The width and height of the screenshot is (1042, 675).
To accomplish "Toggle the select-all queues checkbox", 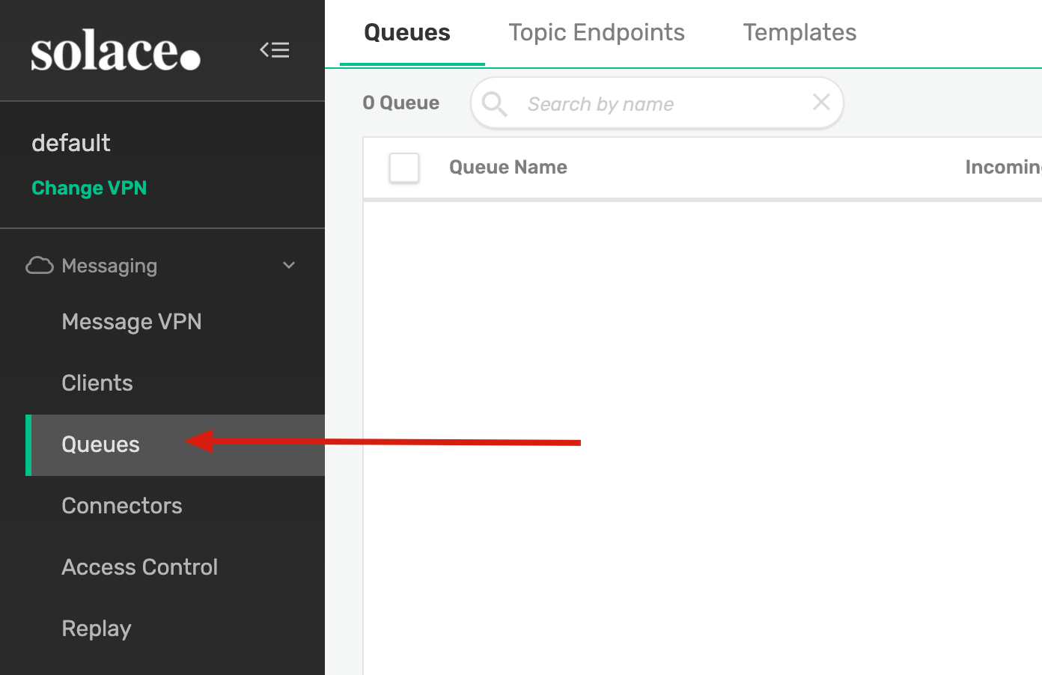I will [404, 168].
